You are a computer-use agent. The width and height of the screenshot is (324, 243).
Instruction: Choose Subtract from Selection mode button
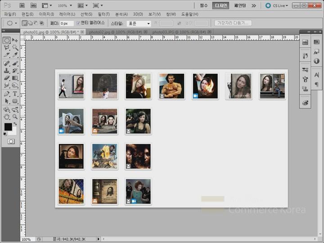[36, 23]
